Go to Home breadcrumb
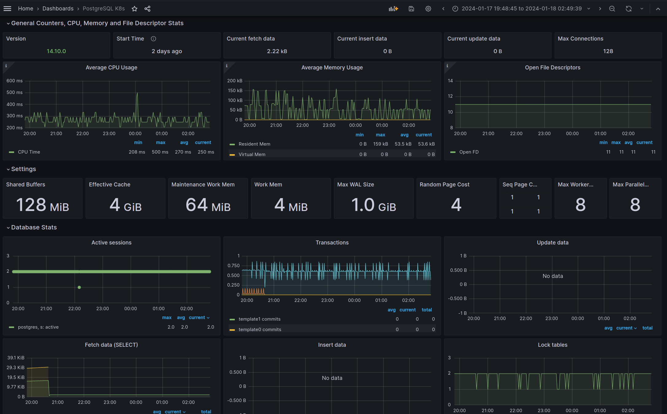Viewport: 667px width, 414px height. (x=25, y=9)
